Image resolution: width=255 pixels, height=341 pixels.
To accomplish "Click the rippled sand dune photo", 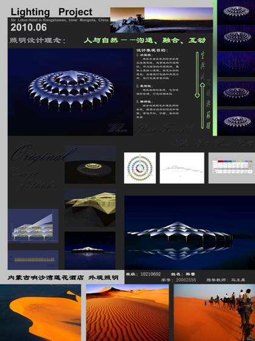I will [127, 312].
